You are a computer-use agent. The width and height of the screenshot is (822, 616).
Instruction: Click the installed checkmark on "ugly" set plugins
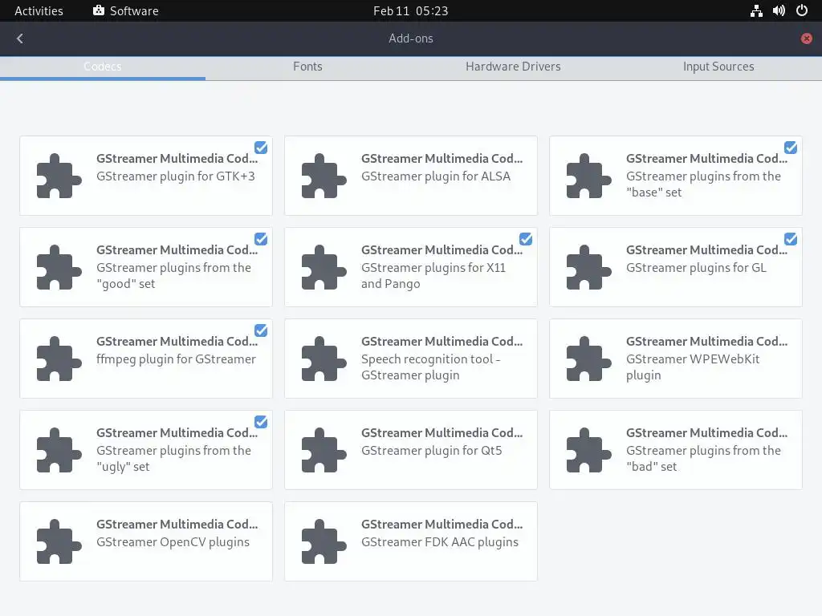261,422
